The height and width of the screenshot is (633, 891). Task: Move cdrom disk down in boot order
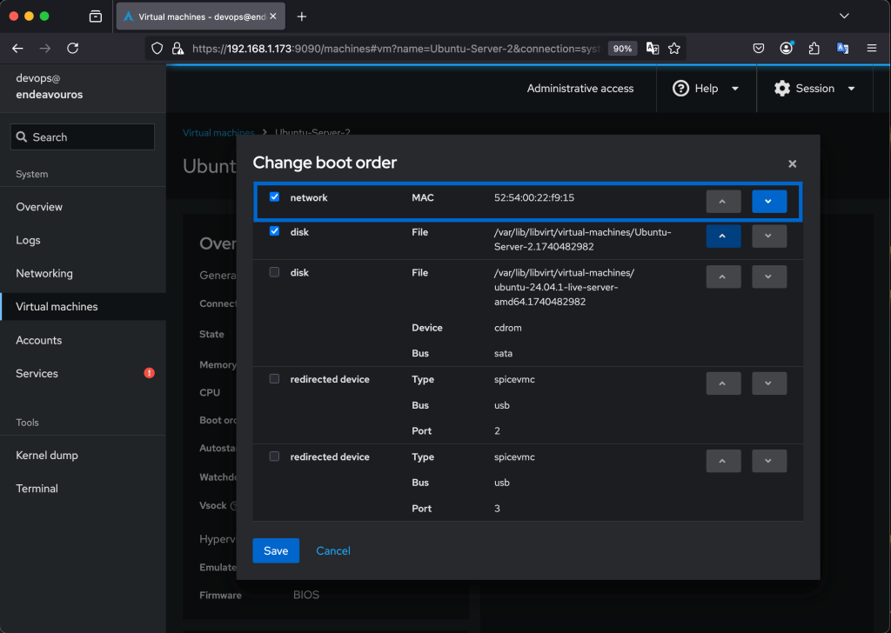coord(768,277)
